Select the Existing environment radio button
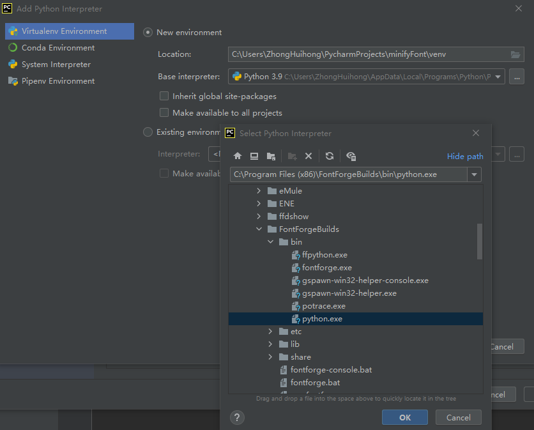This screenshot has height=430, width=534. pos(148,132)
